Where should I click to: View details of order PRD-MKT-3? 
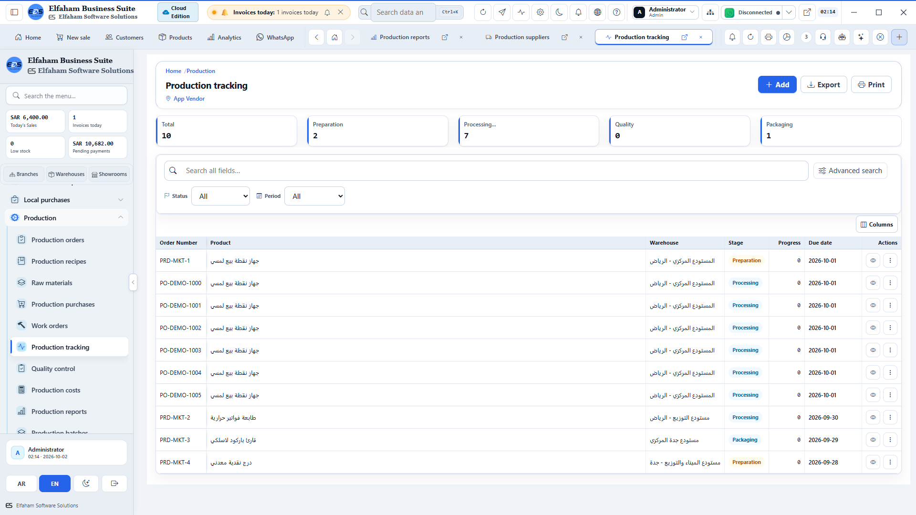[873, 440]
